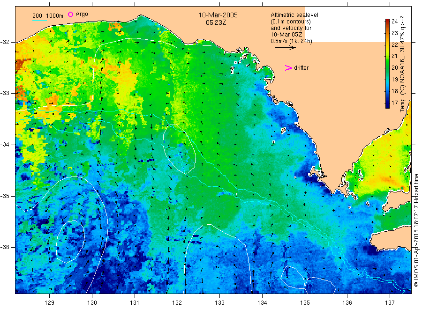
Task: Click the -33 latitude axis label
Action: pos(5,93)
